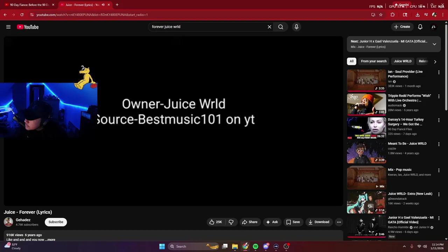Viewport: 448px width, 252px height.
Task: Go to YouTube home via logo
Action: click(x=28, y=27)
